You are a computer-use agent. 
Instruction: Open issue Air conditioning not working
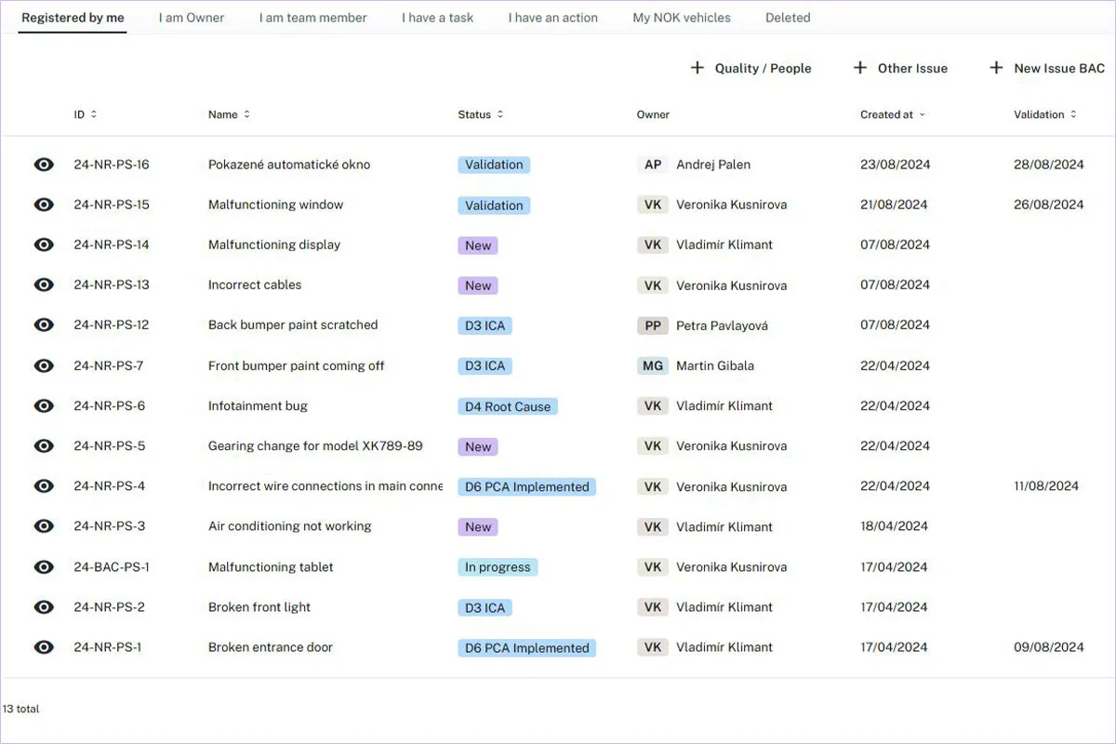(x=289, y=525)
